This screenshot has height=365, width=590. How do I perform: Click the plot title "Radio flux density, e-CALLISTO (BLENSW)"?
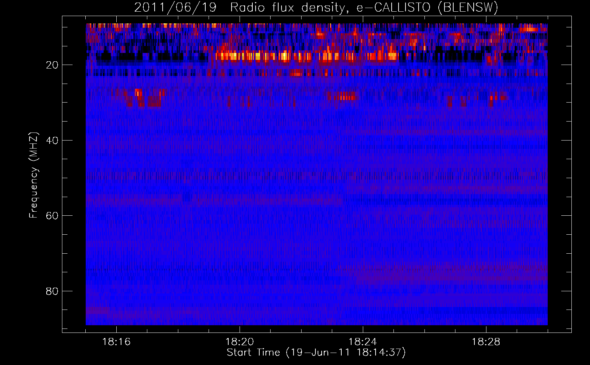(364, 8)
